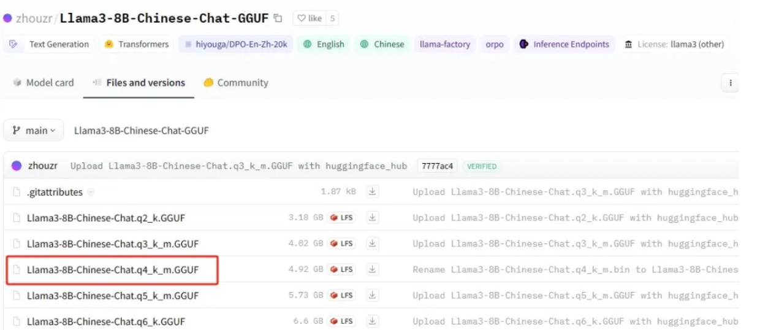Viewport: 760px width, 330px height.
Task: Click the 6.6 GB file size
Action: tap(308, 321)
